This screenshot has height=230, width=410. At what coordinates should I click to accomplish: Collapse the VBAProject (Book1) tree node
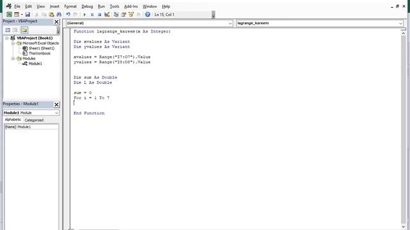(7, 38)
